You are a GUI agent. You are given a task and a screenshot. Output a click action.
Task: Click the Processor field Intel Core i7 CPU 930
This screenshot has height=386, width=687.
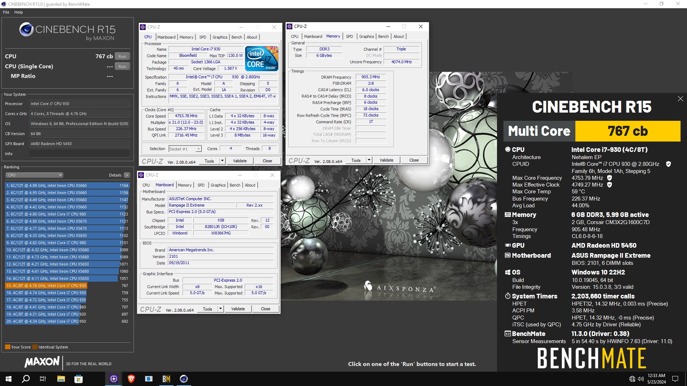(x=79, y=104)
